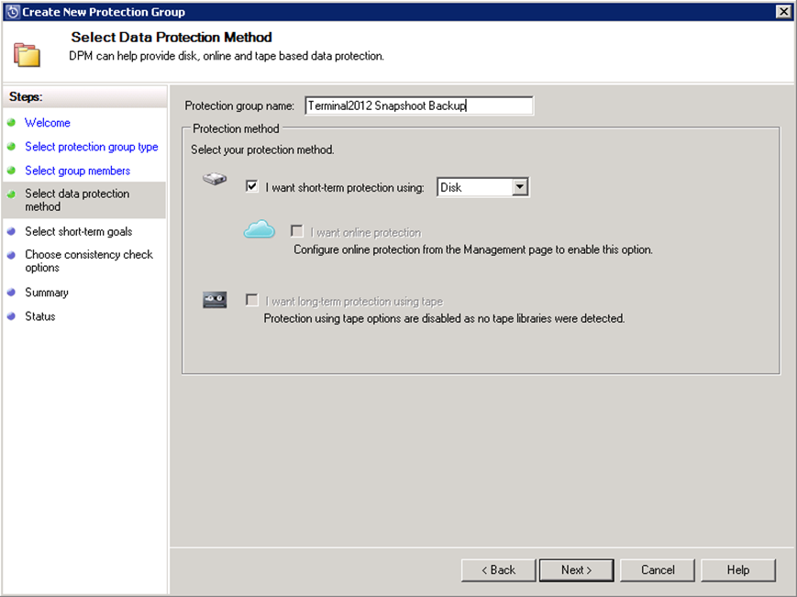Image resolution: width=797 pixels, height=597 pixels.
Task: Click the 'DPM can help provide disk, online and tape' description
Action: [x=227, y=56]
